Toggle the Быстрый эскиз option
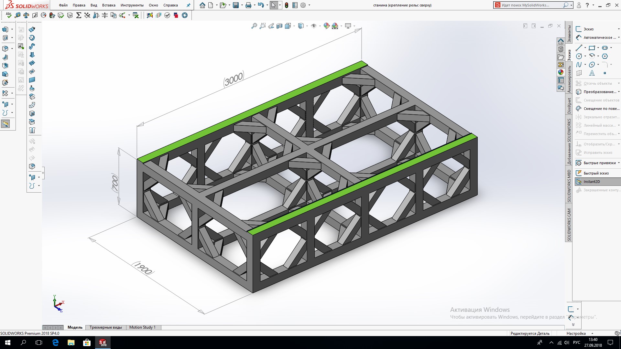 point(596,173)
